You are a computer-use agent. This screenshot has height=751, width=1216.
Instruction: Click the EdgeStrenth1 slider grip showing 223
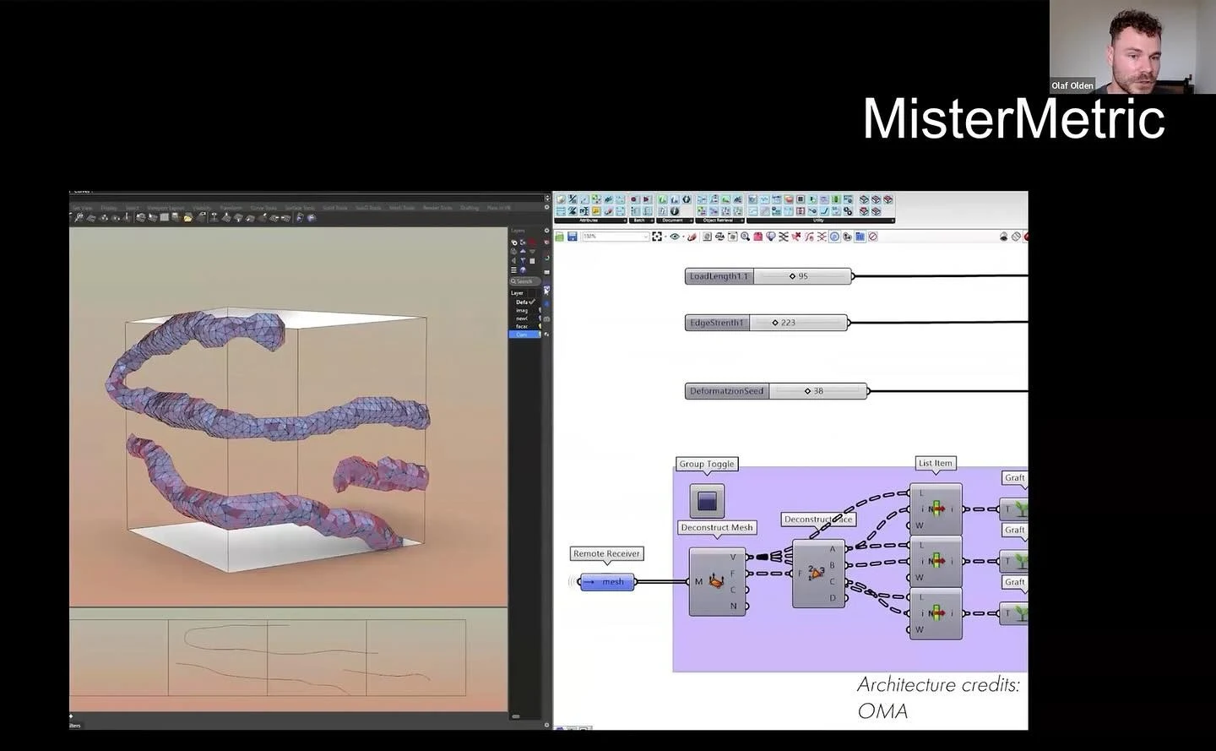[775, 323]
